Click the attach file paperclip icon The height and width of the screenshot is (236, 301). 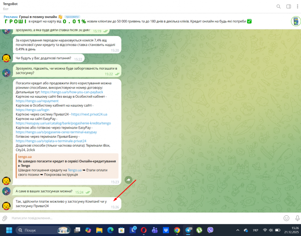click(x=5, y=218)
